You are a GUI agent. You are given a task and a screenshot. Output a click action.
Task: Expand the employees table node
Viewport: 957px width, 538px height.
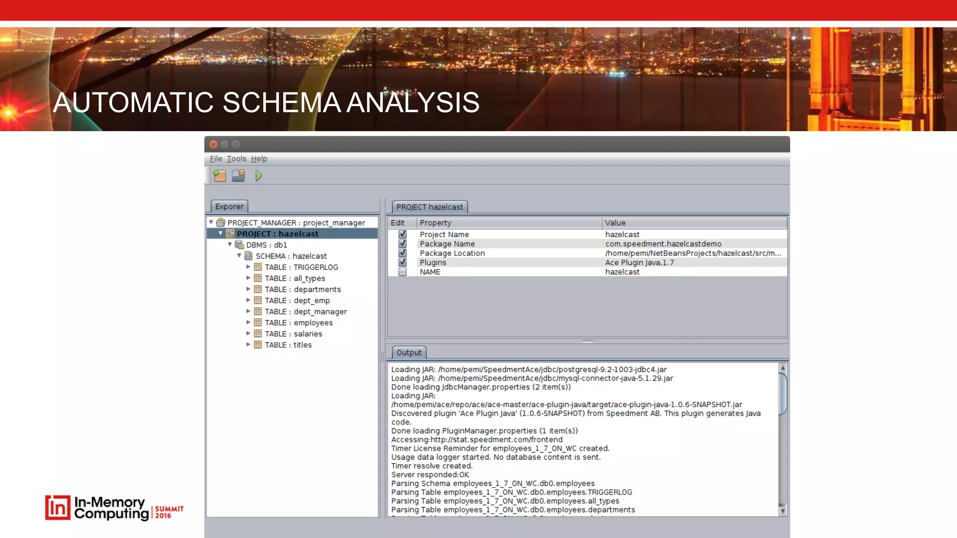[x=248, y=322]
